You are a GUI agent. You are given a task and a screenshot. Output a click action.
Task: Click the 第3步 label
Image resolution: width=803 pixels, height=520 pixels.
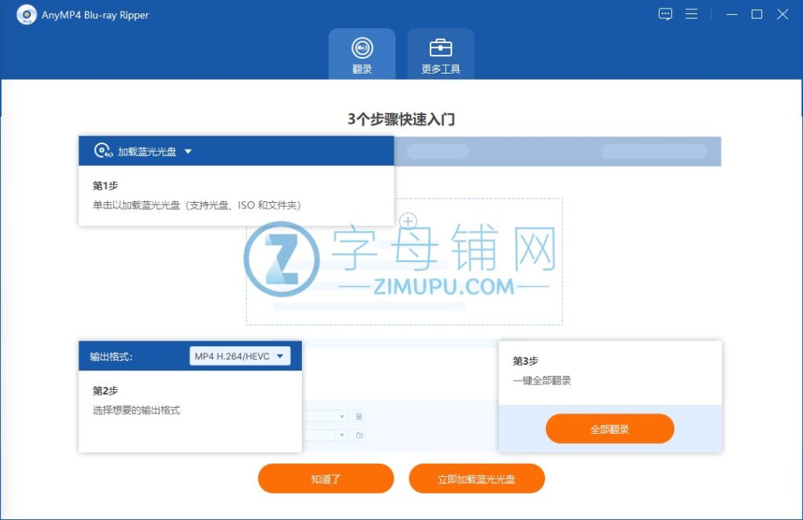(525, 361)
